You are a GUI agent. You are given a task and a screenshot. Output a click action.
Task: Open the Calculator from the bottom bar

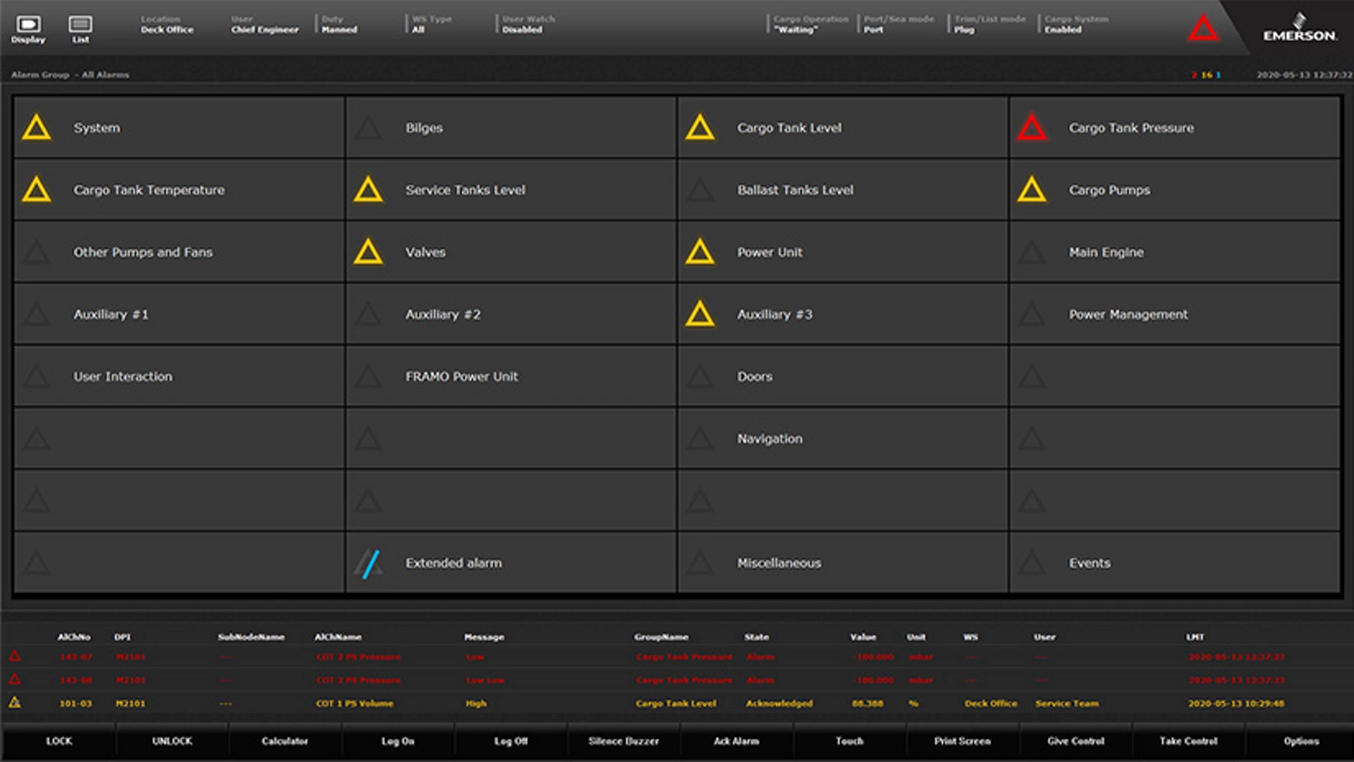click(285, 741)
